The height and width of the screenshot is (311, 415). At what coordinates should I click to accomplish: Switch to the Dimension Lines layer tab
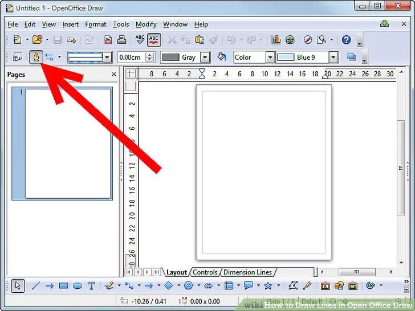click(247, 272)
